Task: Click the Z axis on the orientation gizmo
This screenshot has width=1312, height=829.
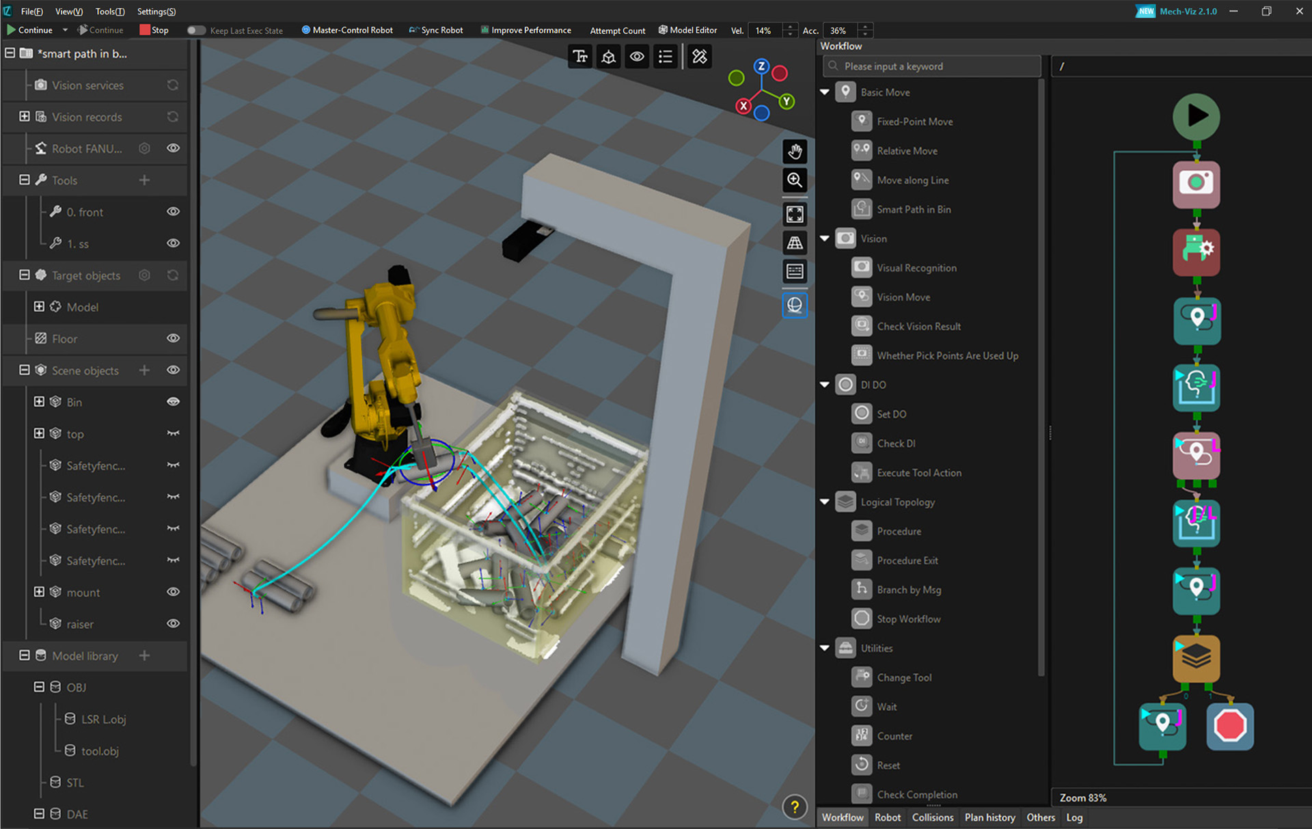Action: [761, 67]
